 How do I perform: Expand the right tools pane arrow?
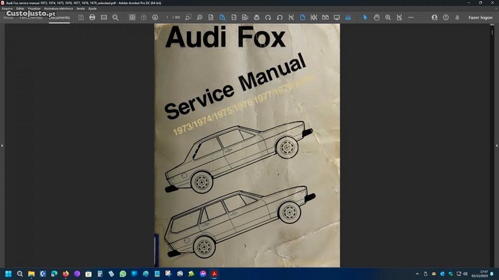pyautogui.click(x=496, y=145)
